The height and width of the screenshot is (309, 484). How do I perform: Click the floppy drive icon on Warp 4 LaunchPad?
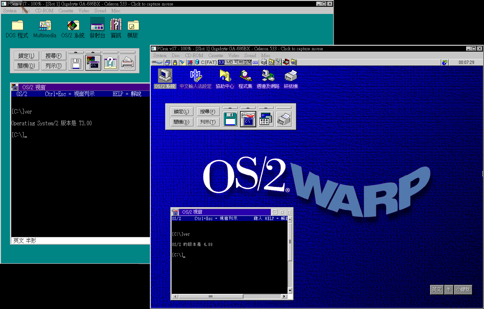(231, 119)
